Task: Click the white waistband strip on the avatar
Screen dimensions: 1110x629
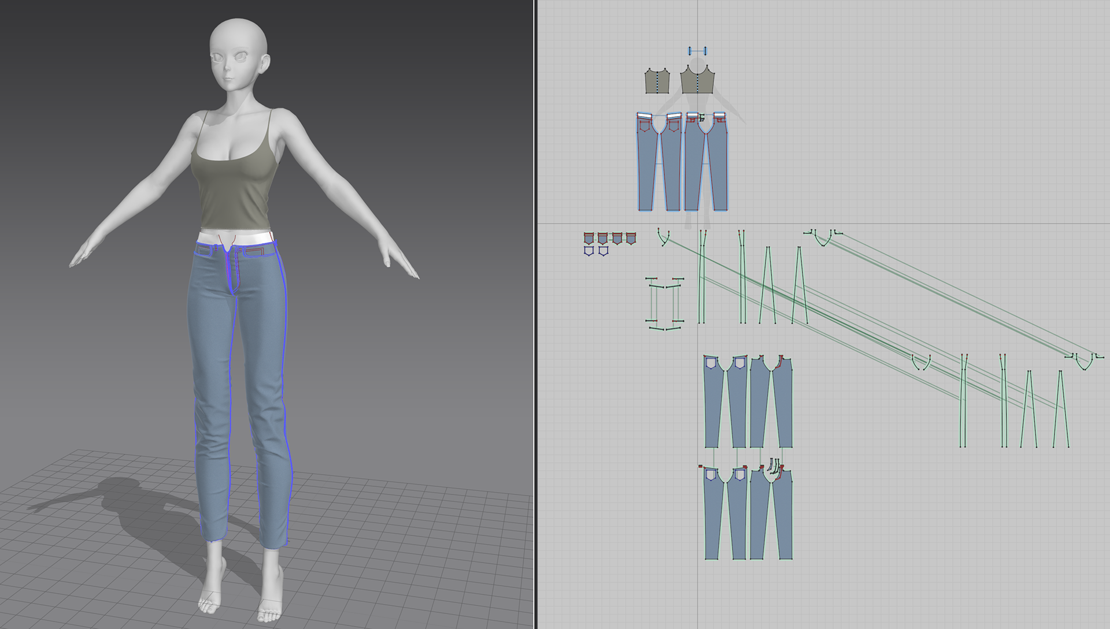Action: (235, 237)
